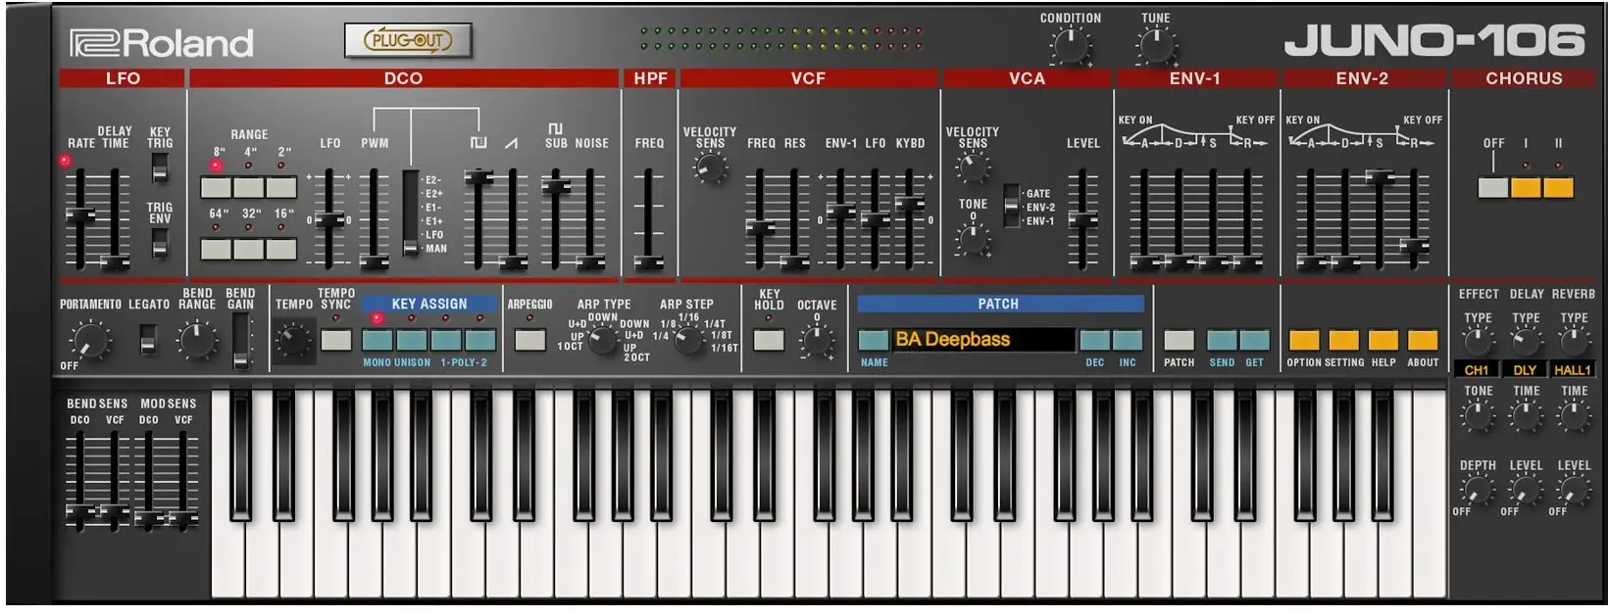Select the 8' range button

tap(217, 187)
